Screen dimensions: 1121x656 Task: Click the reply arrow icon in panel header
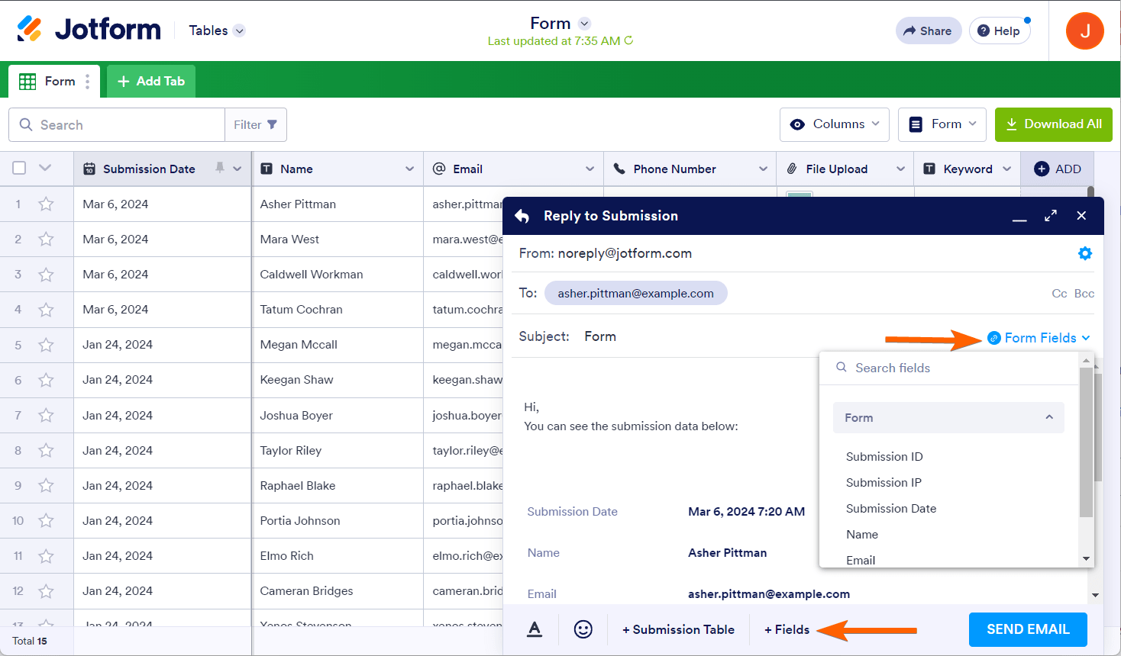click(x=522, y=216)
